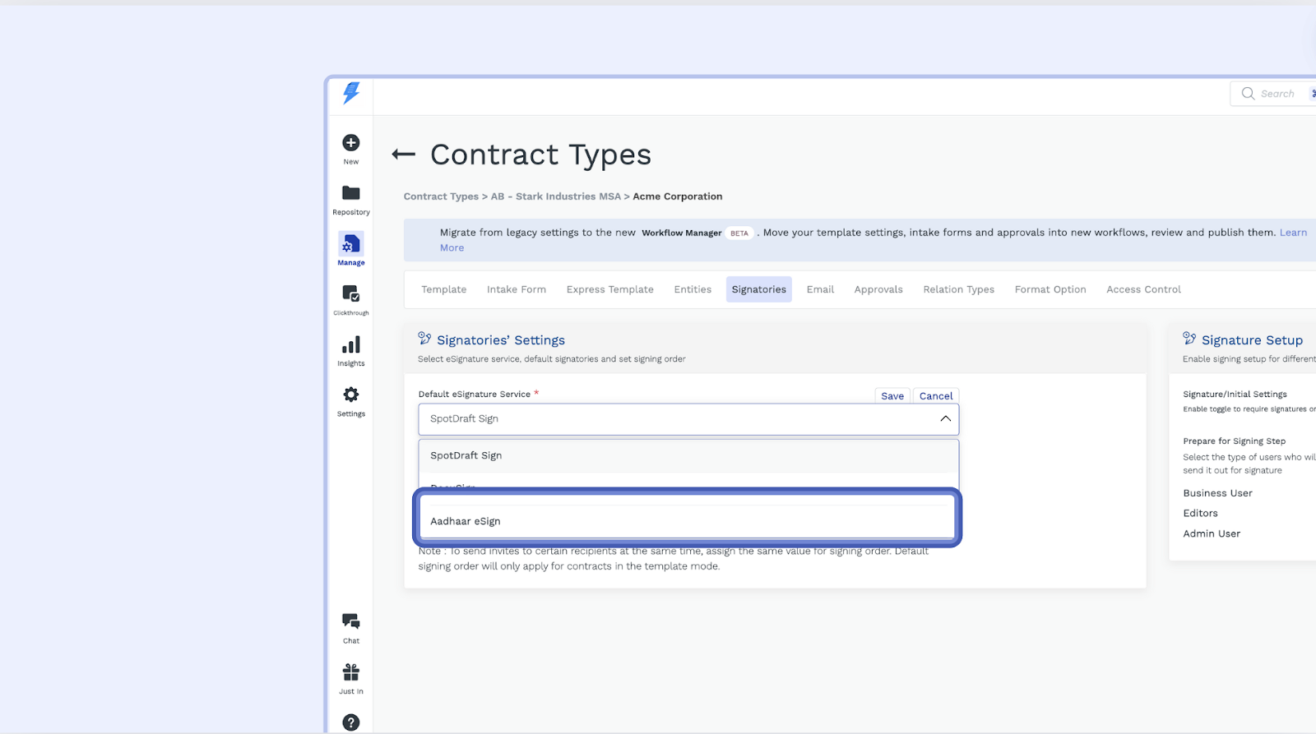Image resolution: width=1316 pixels, height=734 pixels.
Task: Cancel the eSignature service edit
Action: 936,395
